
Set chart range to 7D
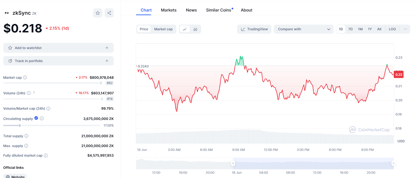pos(350,29)
